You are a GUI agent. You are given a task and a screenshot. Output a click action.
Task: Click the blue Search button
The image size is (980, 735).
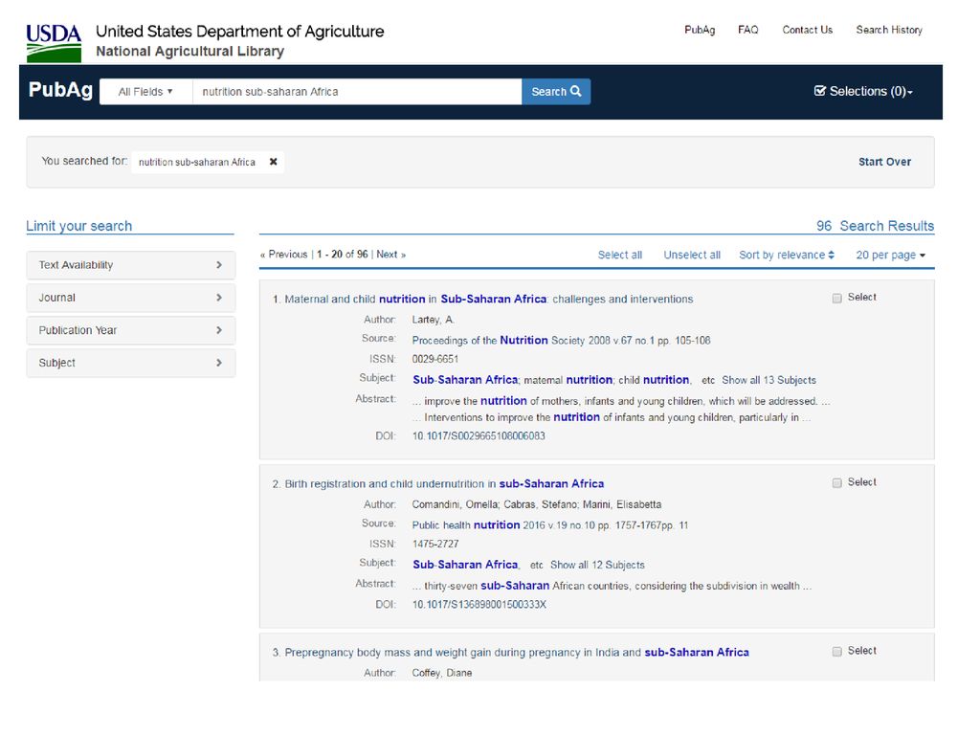pyautogui.click(x=556, y=92)
